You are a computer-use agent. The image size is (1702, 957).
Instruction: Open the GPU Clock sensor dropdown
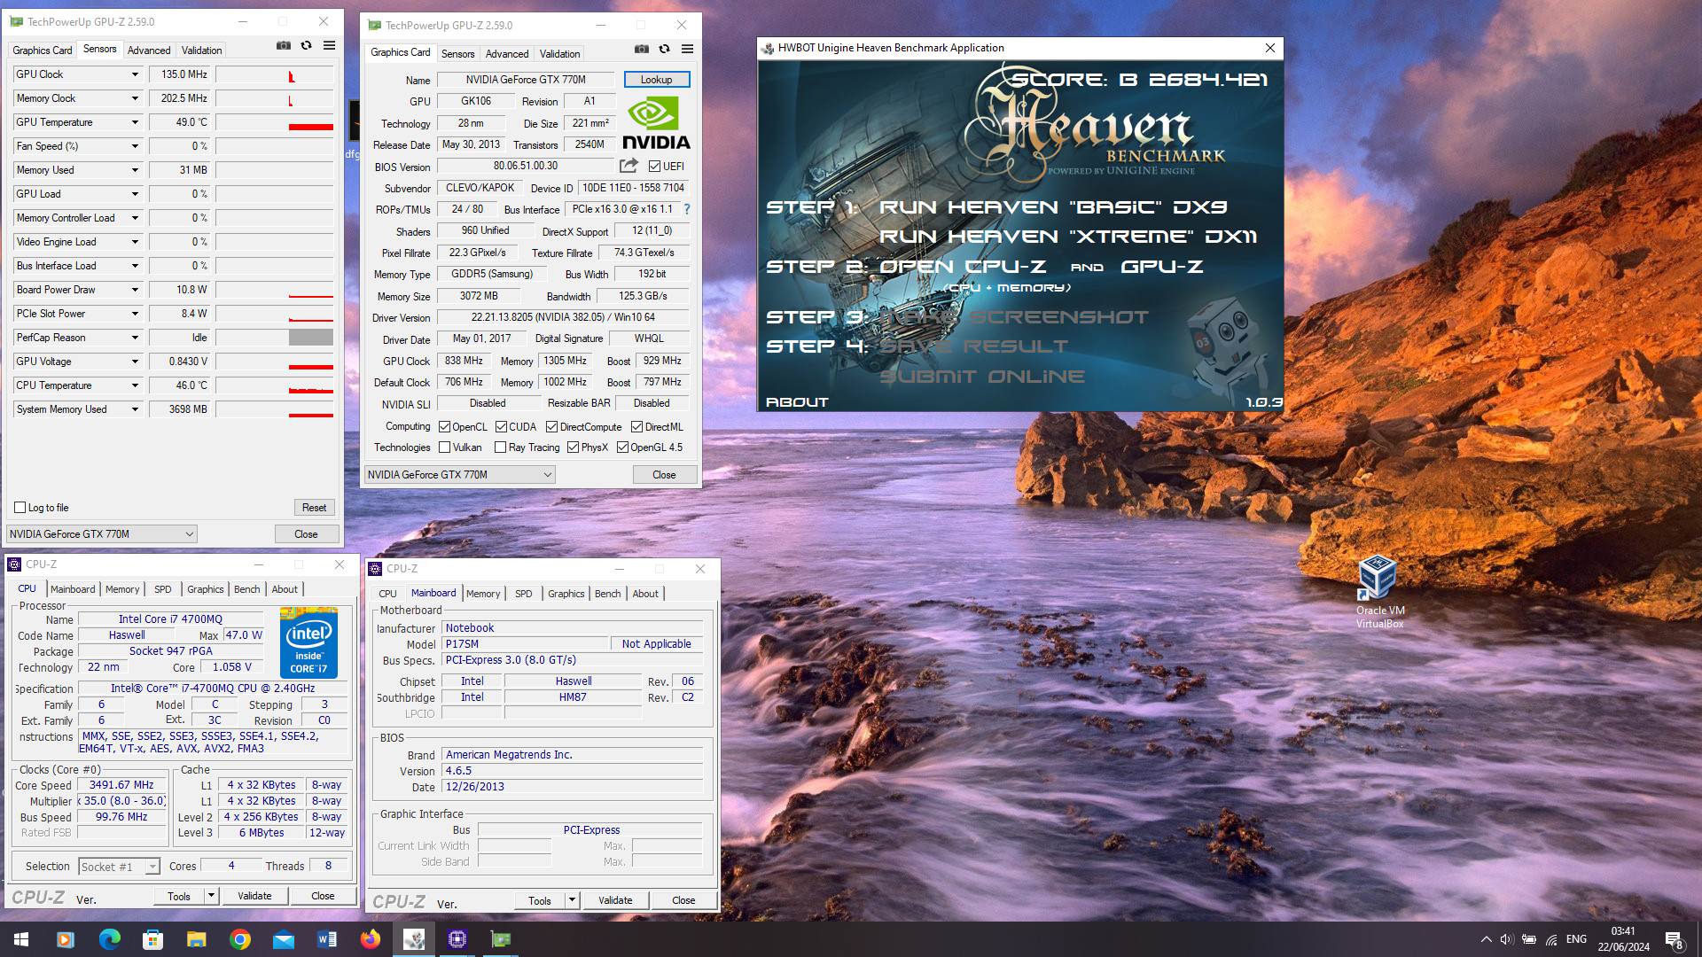[135, 74]
